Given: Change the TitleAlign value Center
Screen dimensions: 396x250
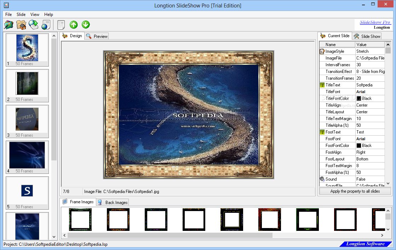Looking at the screenshot, I should [x=370, y=105].
